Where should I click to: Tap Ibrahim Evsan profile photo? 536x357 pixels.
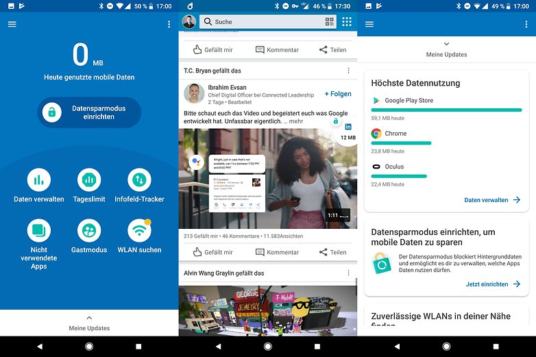(194, 94)
